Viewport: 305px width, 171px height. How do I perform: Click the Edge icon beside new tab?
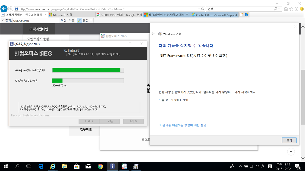pos(246,15)
